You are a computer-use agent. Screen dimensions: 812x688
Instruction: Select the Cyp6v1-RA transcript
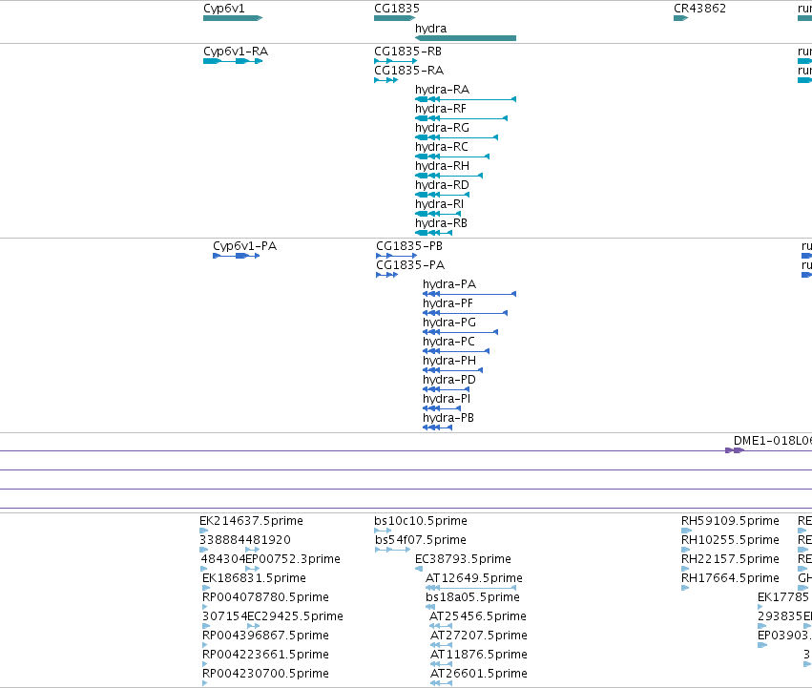[x=233, y=61]
